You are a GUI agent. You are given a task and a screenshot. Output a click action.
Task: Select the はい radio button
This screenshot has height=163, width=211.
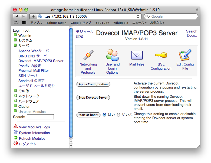(x=104, y=115)
